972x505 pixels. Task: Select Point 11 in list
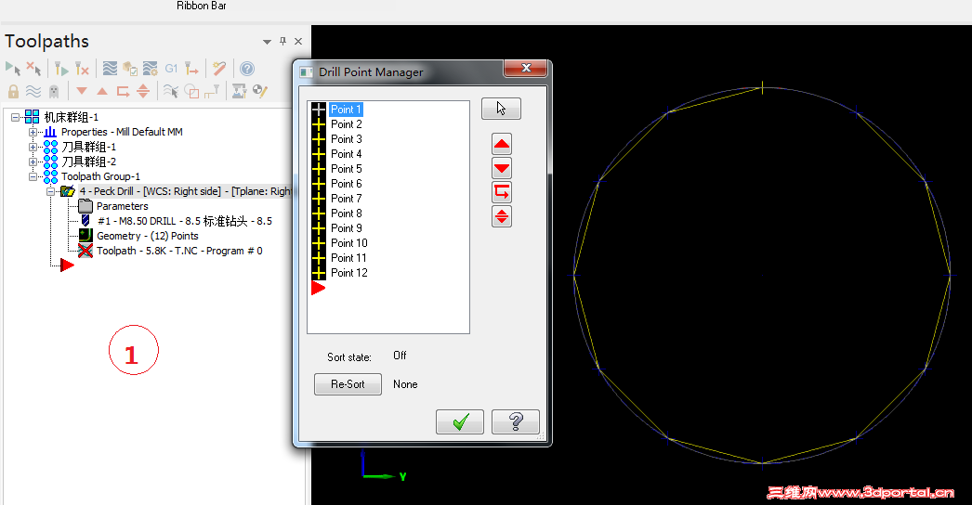(348, 258)
